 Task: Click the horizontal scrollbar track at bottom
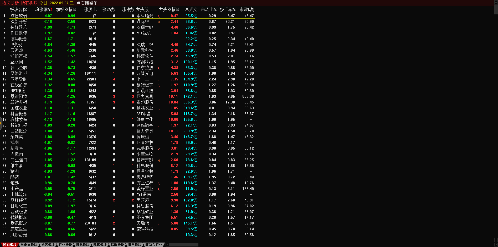pos(184,245)
